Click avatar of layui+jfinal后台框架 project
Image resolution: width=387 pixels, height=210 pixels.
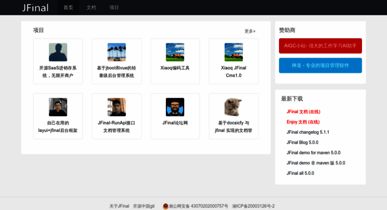[x=58, y=107]
